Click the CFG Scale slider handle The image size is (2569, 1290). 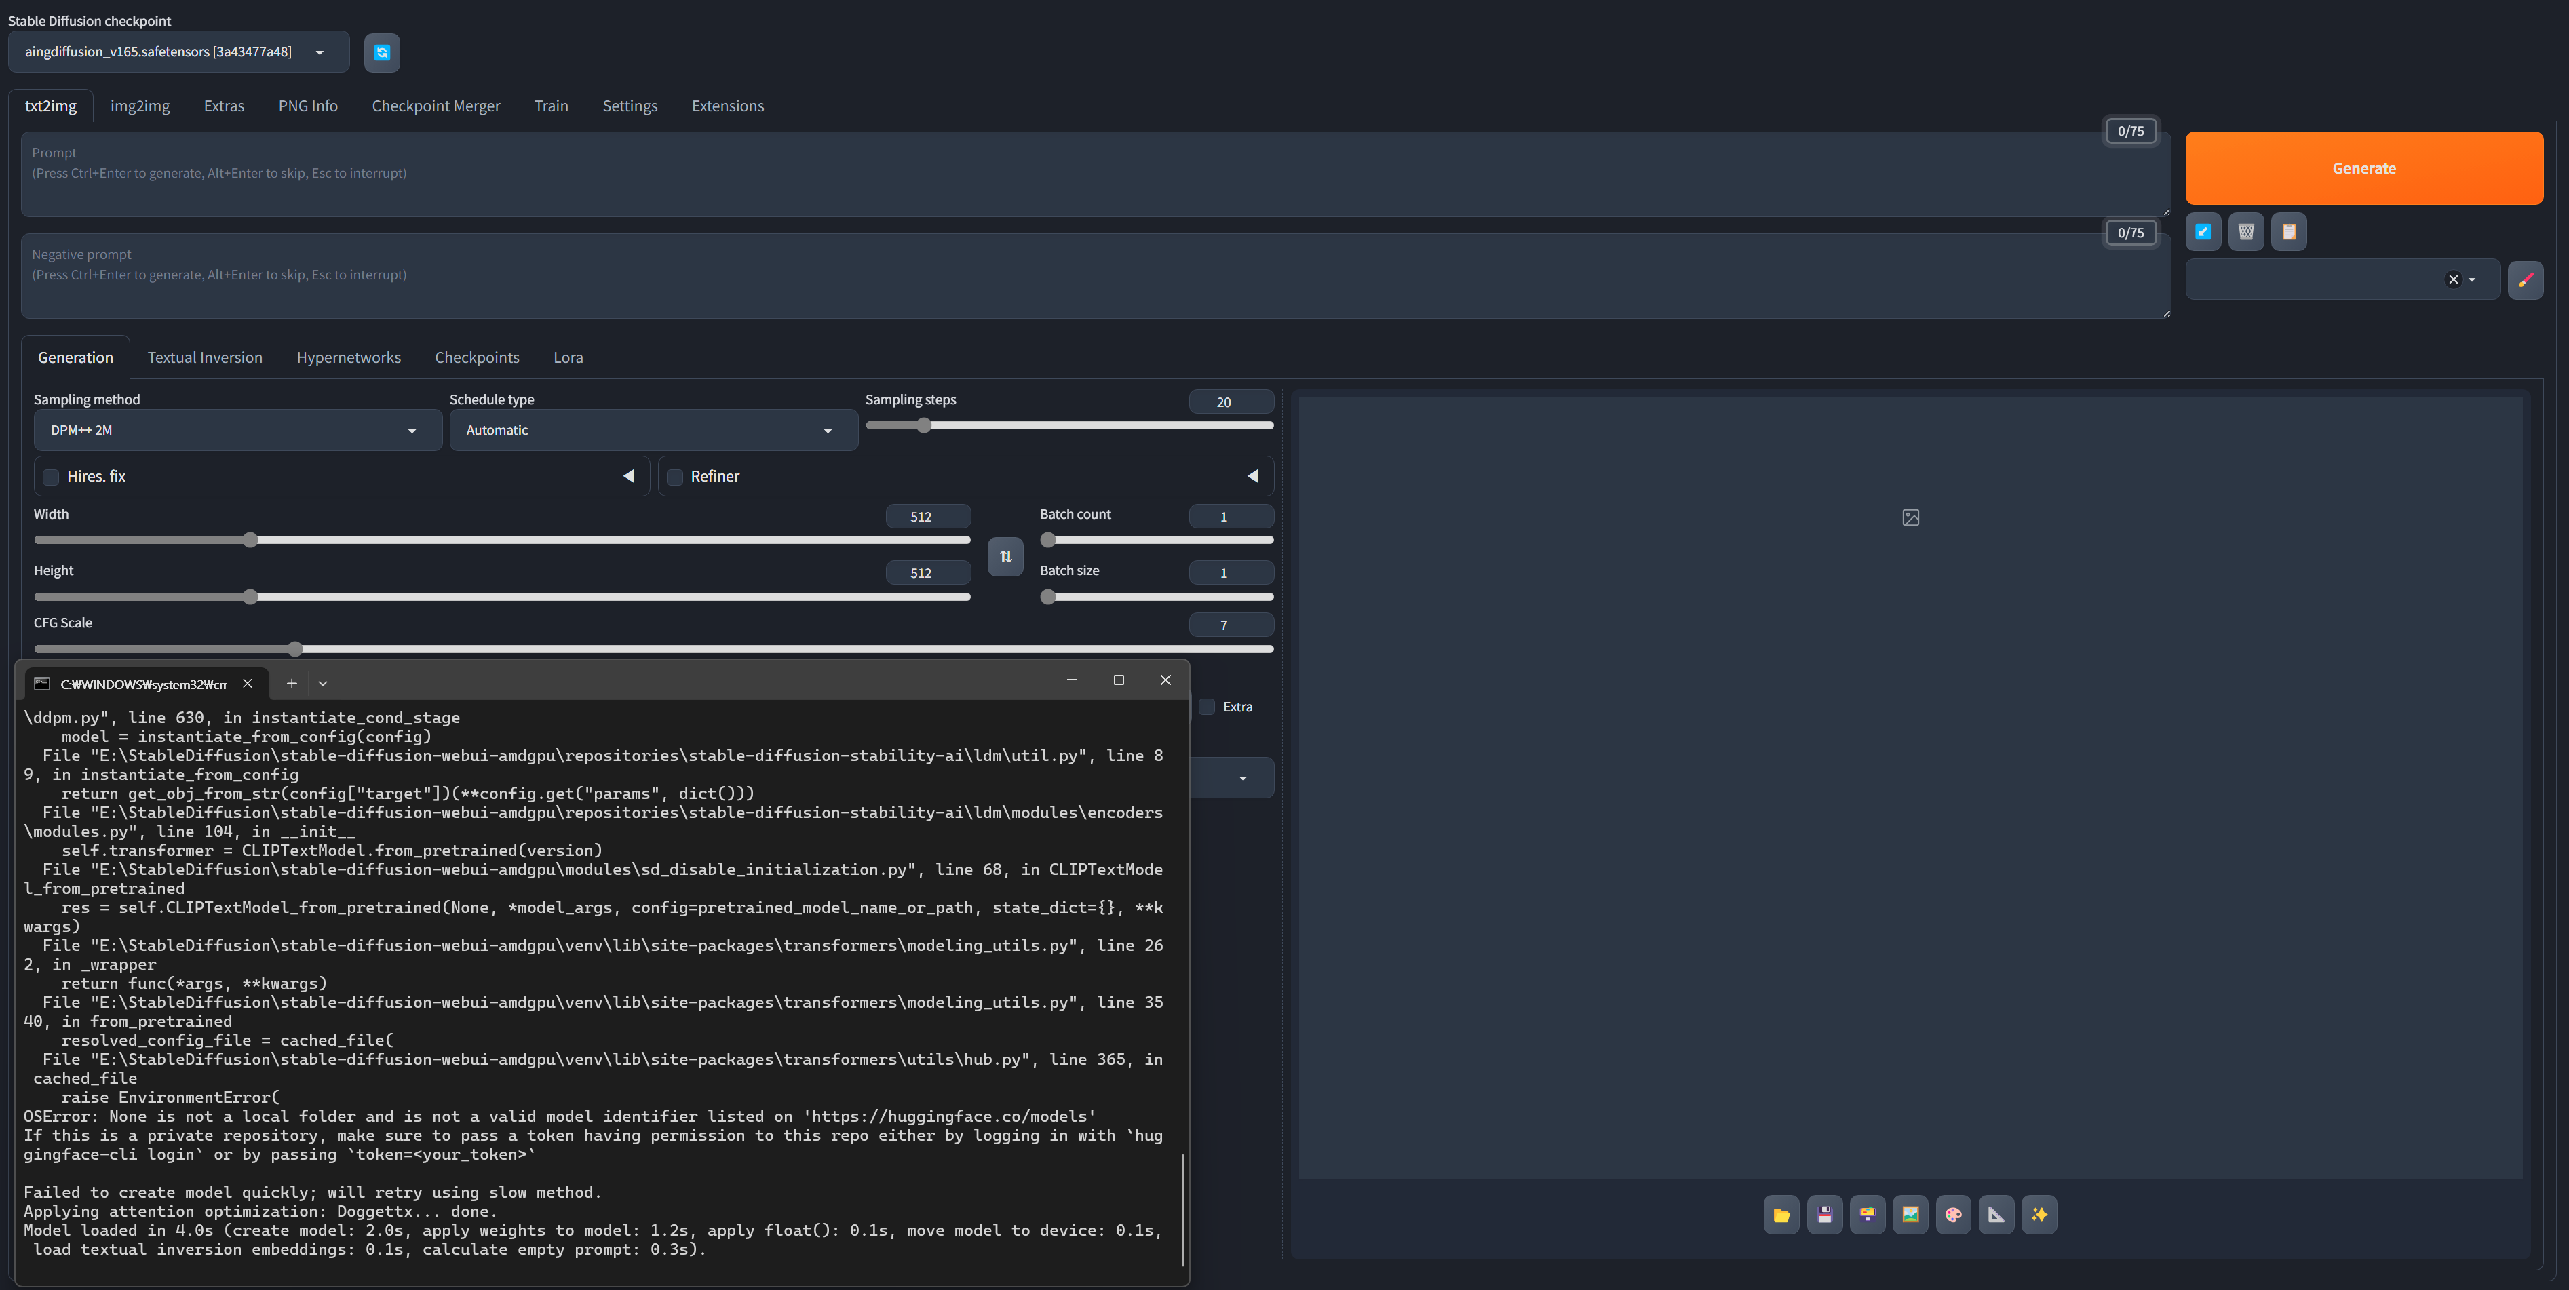tap(295, 649)
